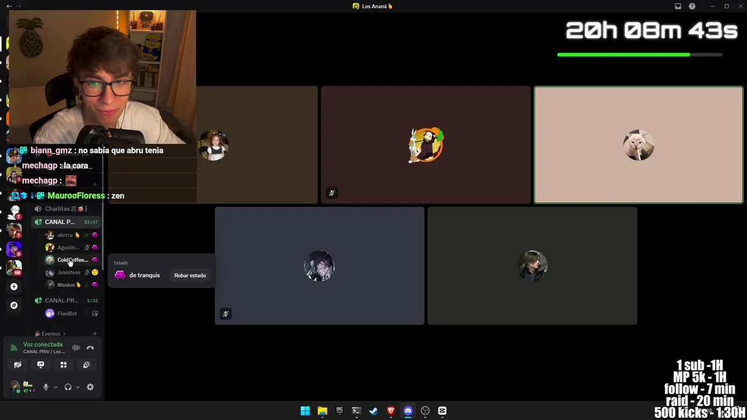Launch Epic Games from the taskbar
Screen dimensions: 747x420
click(339, 411)
